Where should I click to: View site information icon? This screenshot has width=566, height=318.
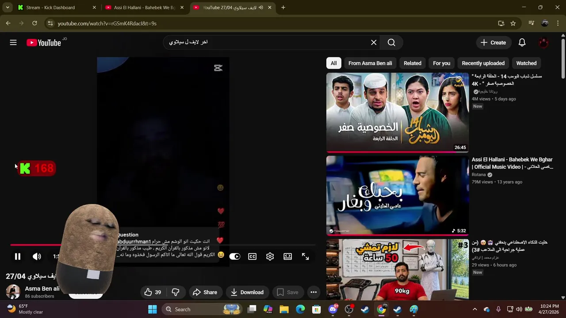50,23
